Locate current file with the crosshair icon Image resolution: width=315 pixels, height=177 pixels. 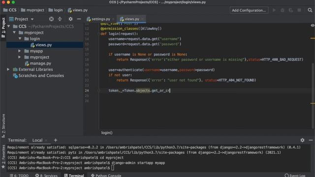51,19
